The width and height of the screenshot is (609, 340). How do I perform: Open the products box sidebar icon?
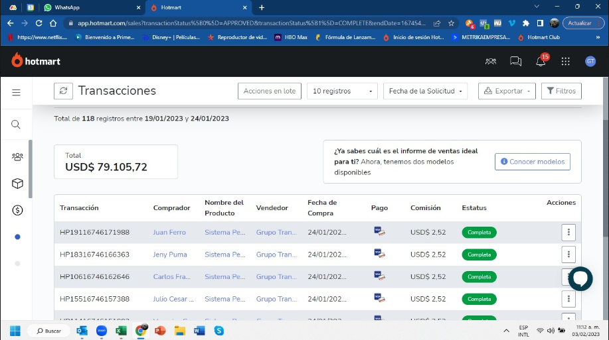click(17, 184)
